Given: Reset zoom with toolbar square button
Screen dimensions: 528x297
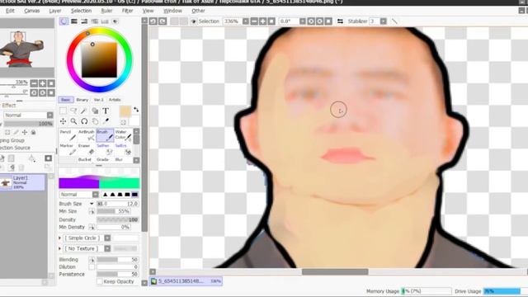Looking at the screenshot, I should pyautogui.click(x=271, y=21).
